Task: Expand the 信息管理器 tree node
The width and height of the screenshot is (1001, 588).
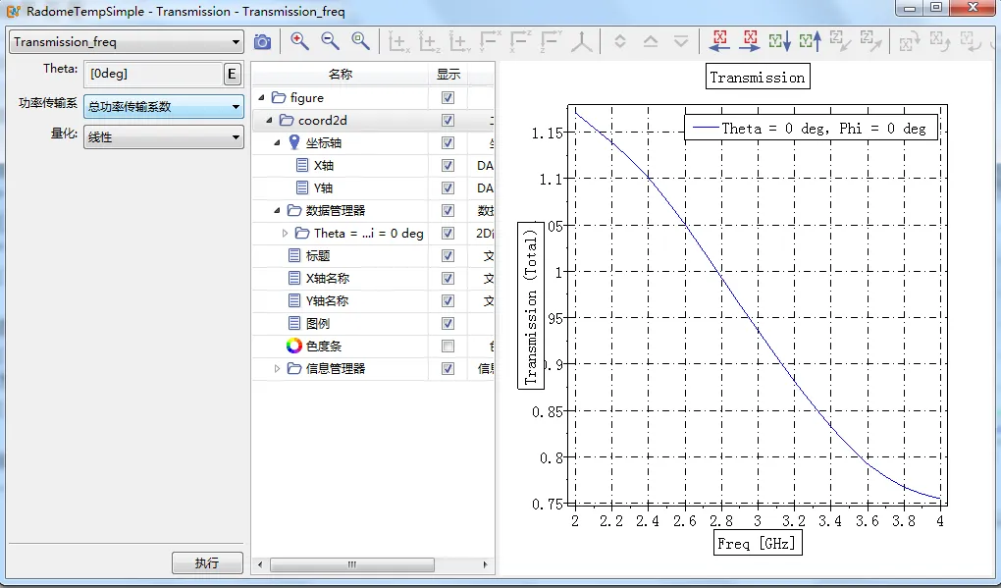Action: 278,369
